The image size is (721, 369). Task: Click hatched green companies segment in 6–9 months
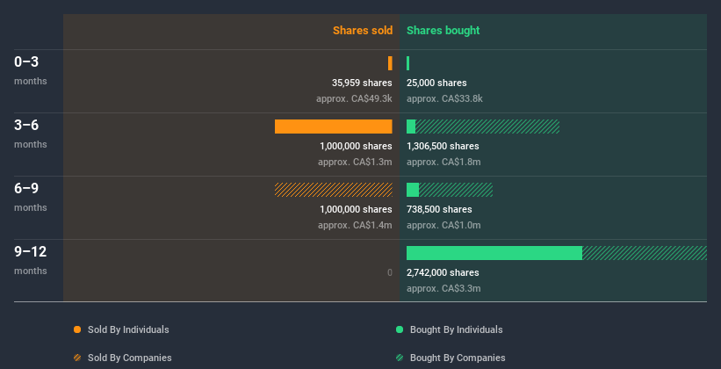click(x=456, y=190)
